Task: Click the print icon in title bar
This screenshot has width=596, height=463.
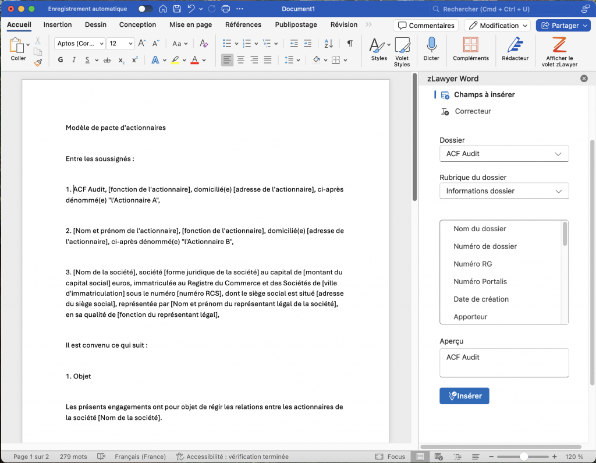Action: click(226, 9)
